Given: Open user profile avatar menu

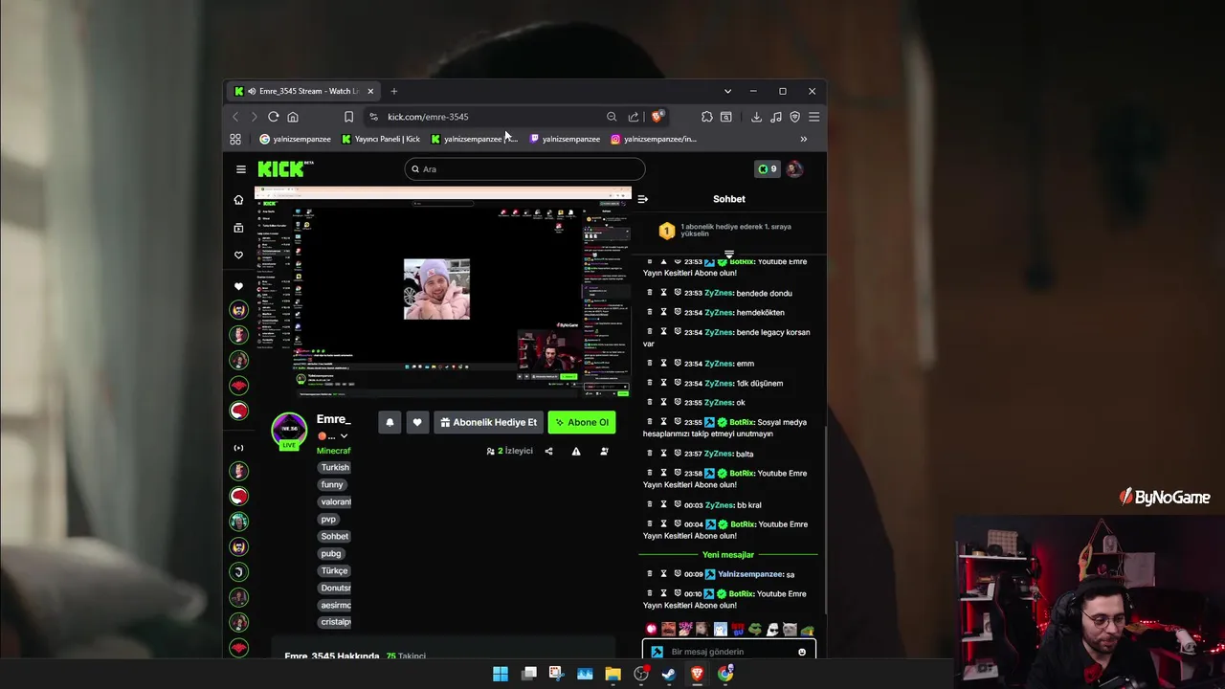Looking at the screenshot, I should pyautogui.click(x=794, y=169).
